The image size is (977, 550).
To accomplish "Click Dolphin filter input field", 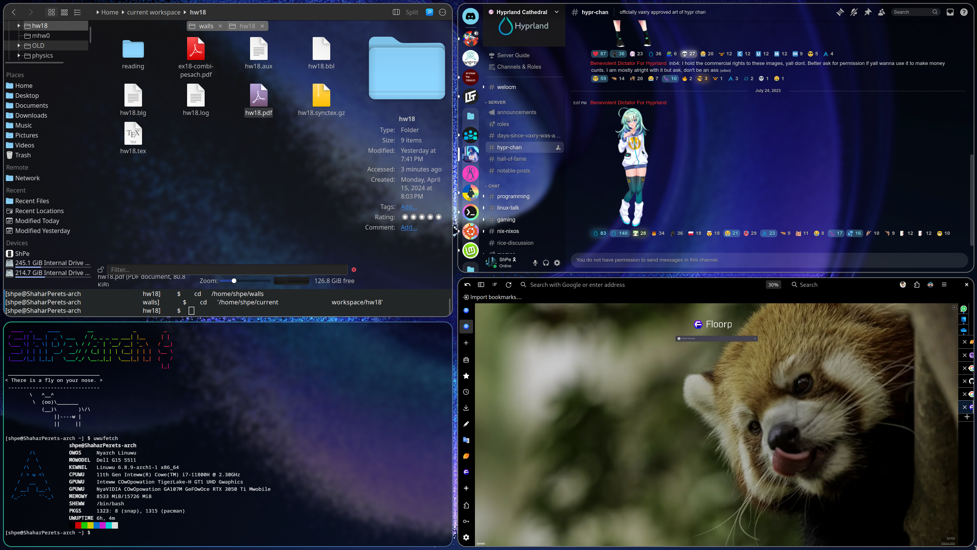I will (227, 270).
